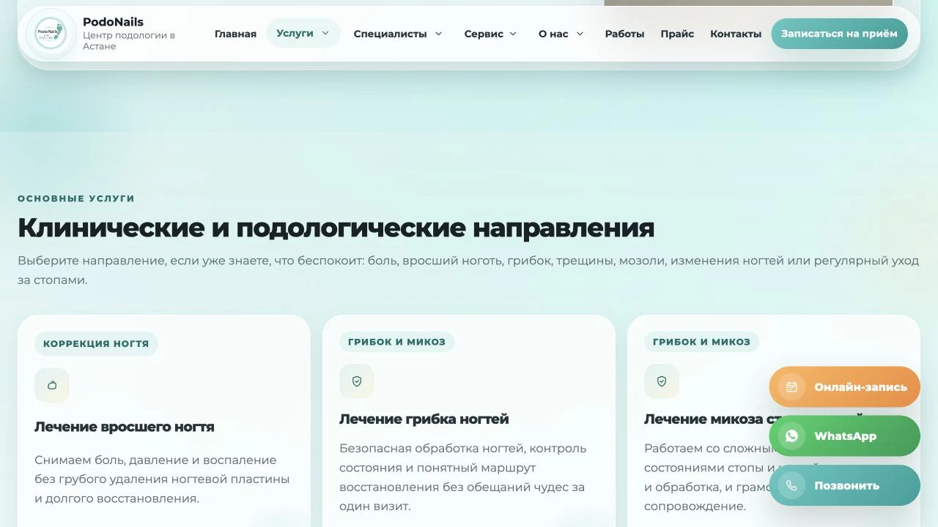
Task: Click the heading Клинические и подологические направления
Action: click(336, 228)
